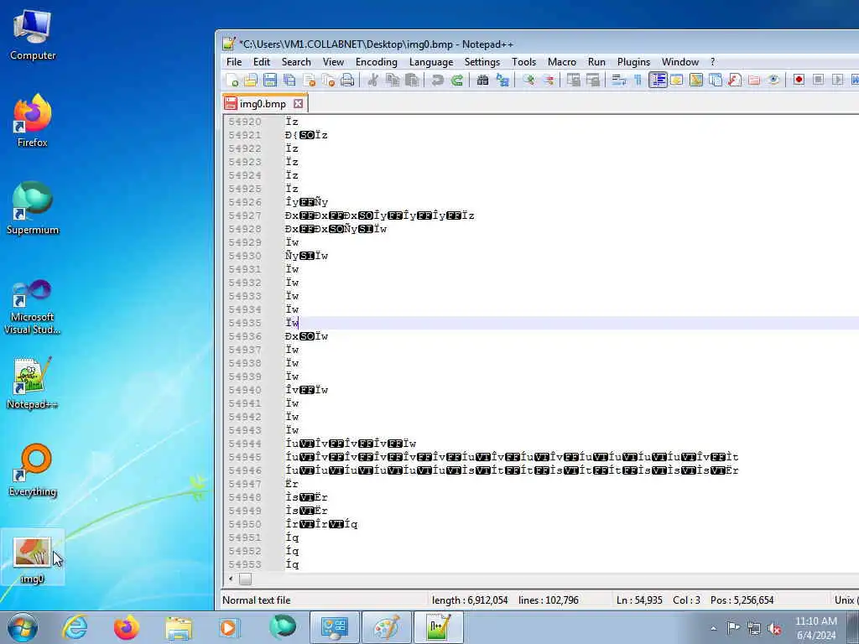The image size is (859, 644).
Task: Open Internet Explorer from the taskbar
Action: point(74,627)
